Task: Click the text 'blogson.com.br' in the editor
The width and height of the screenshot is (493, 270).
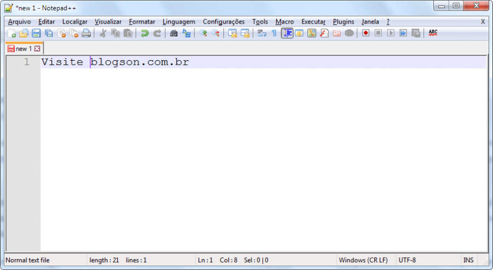Action: coord(140,62)
